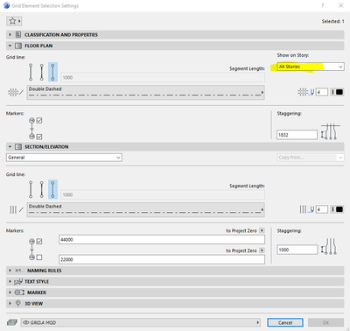This screenshot has height=331, width=350.
Task: Click the Cancel button
Action: [x=285, y=322]
